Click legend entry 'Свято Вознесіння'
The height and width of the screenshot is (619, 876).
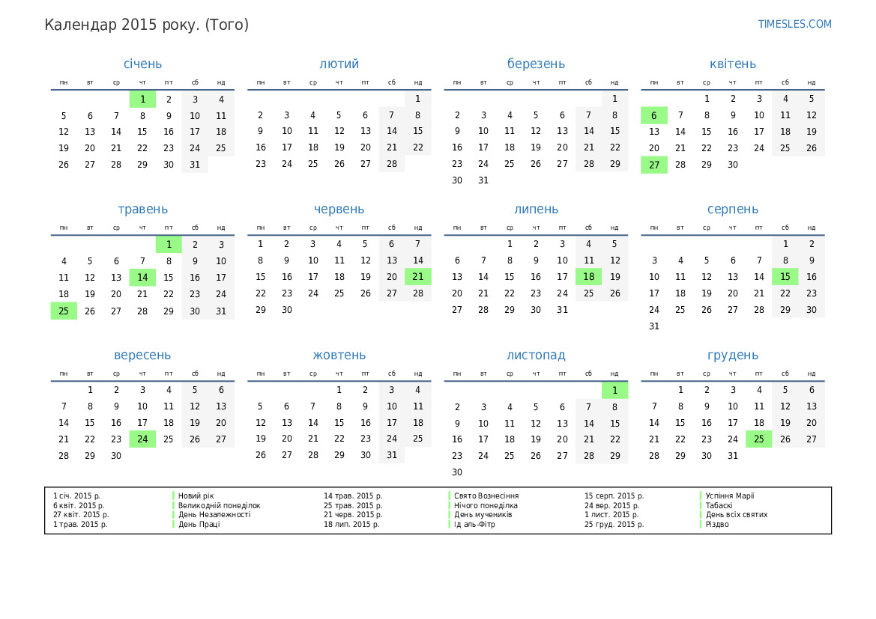(x=486, y=495)
